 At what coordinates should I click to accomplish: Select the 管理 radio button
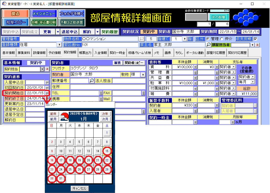tap(208, 39)
